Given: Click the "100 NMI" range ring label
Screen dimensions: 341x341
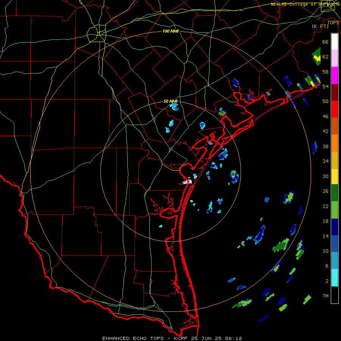Looking at the screenshot, I should tap(170, 31).
